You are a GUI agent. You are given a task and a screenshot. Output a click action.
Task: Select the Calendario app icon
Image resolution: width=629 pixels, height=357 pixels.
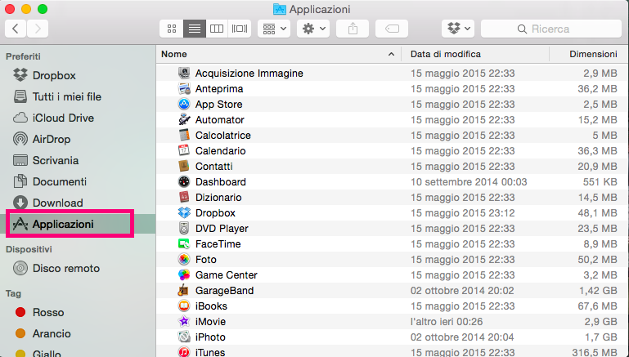coord(184,150)
